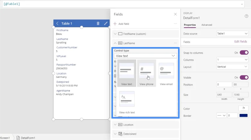The height and width of the screenshot is (140, 251).
Task: Click the plus icon next to Add field
Action: [x=115, y=24]
